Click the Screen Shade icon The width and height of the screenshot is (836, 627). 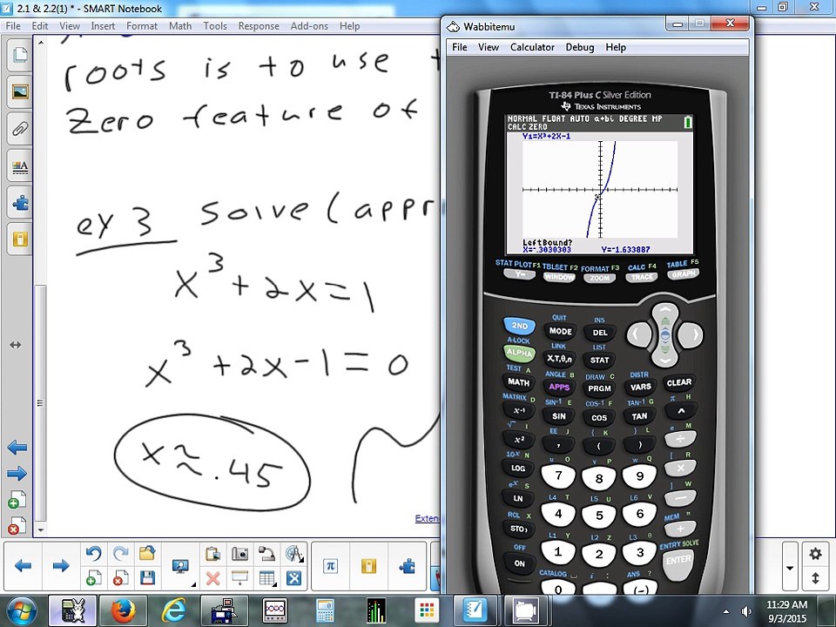pyautogui.click(x=240, y=578)
